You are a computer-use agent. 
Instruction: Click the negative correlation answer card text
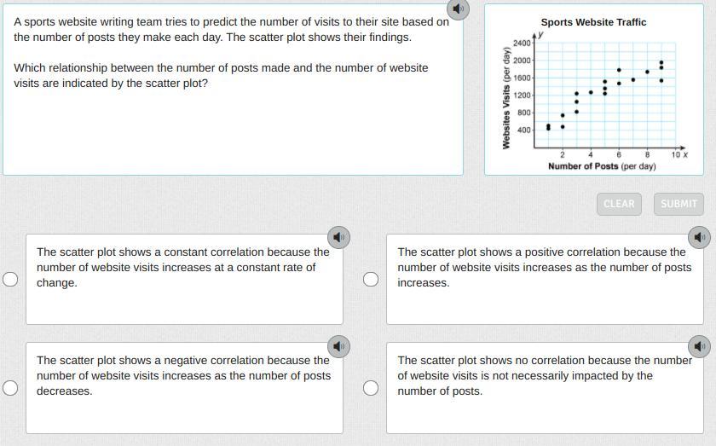[182, 375]
